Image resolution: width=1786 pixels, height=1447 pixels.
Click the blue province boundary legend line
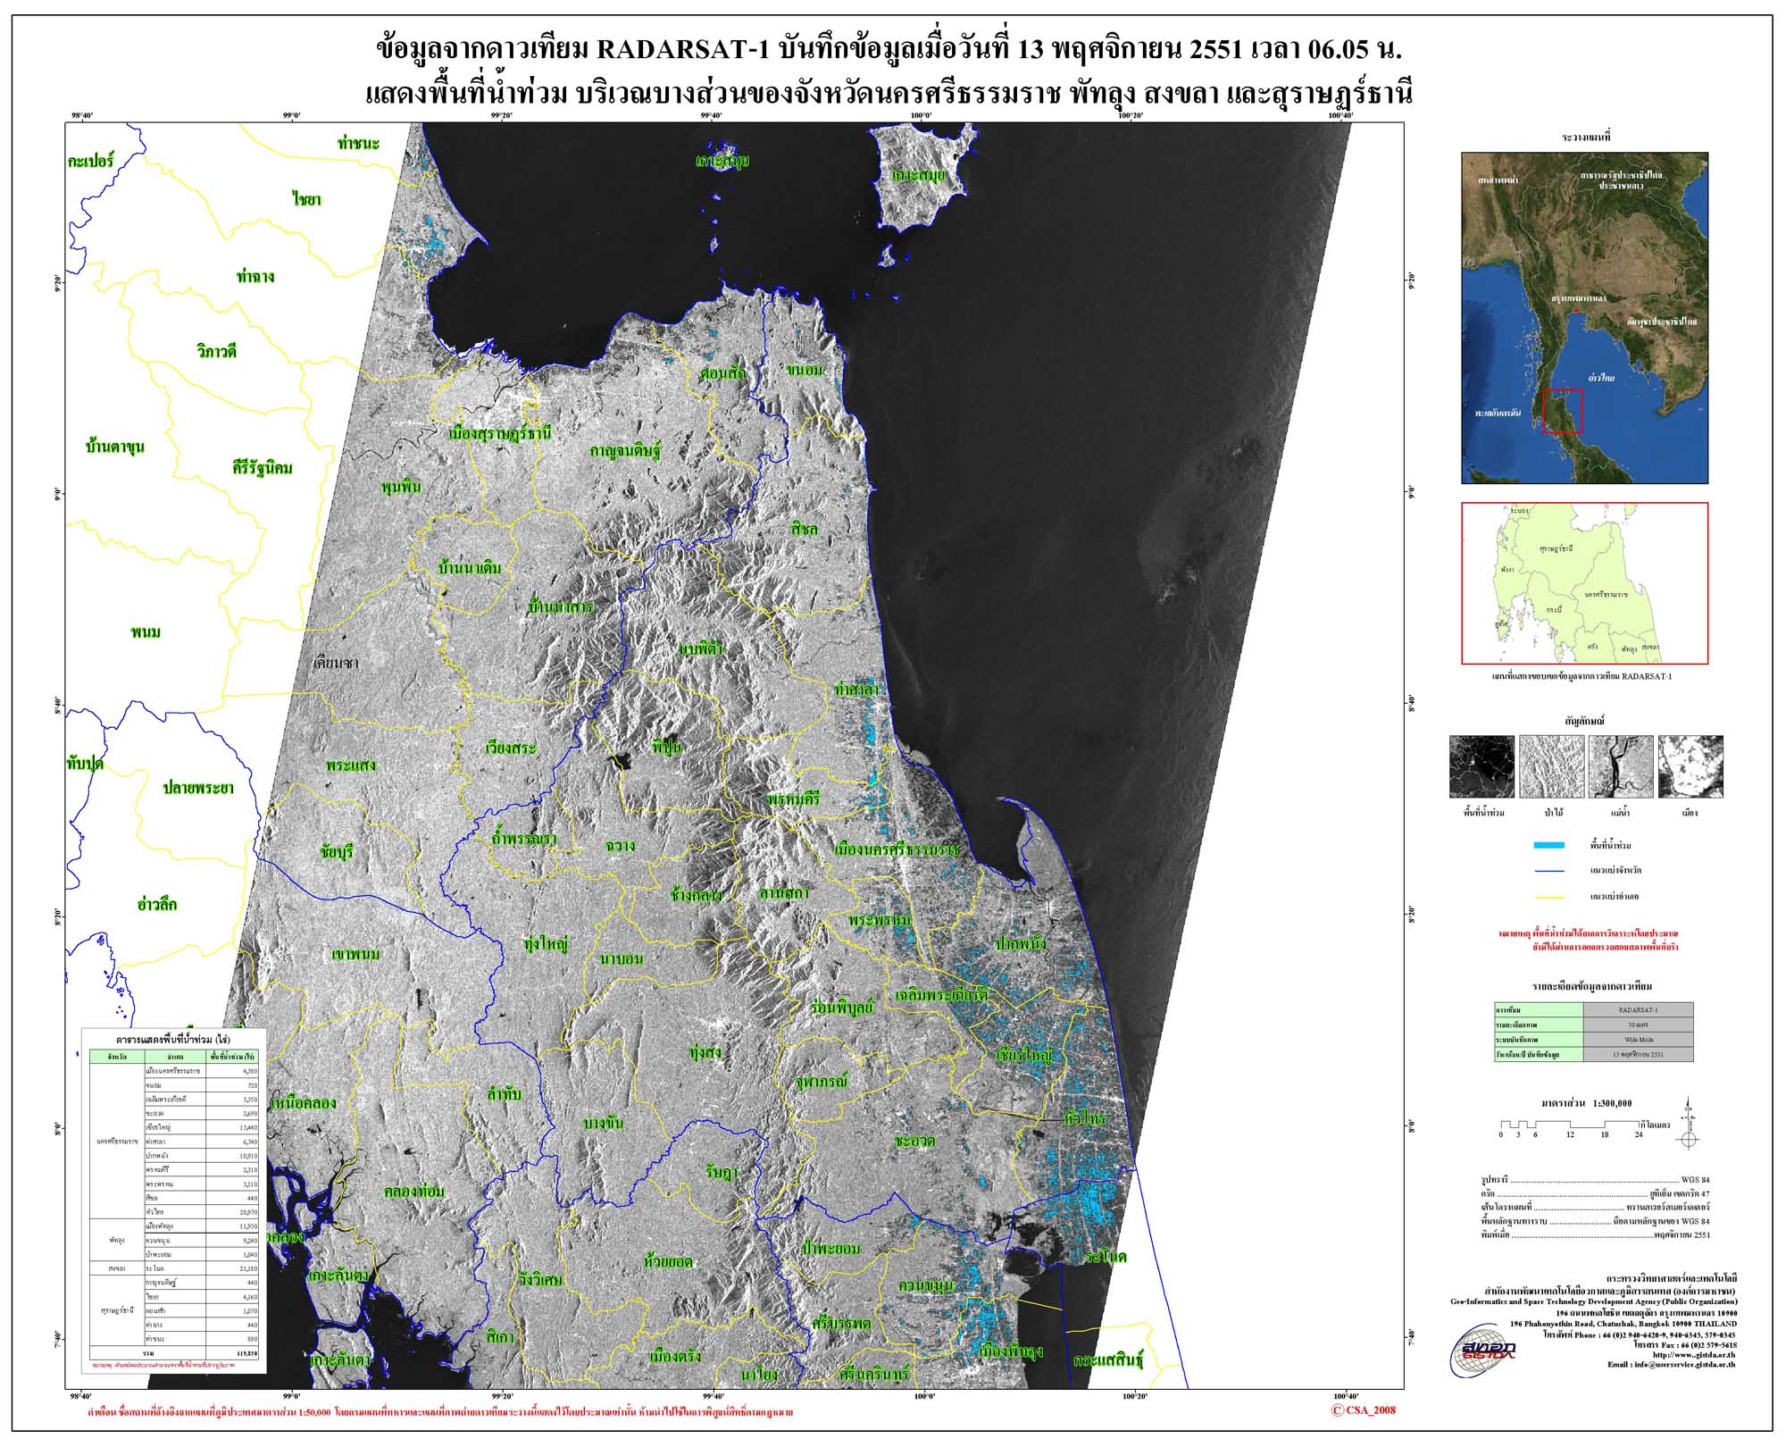pyautogui.click(x=1548, y=870)
